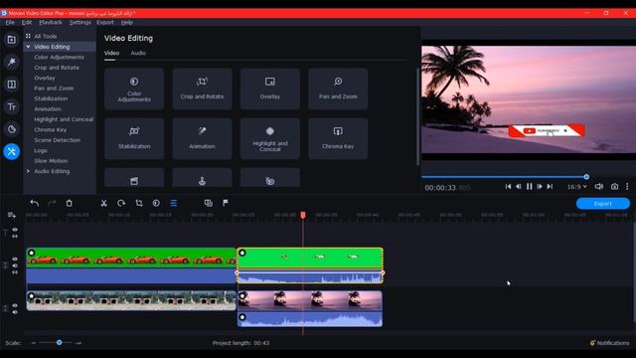Delete selected clip with trash icon
The image size is (636, 358).
click(69, 203)
